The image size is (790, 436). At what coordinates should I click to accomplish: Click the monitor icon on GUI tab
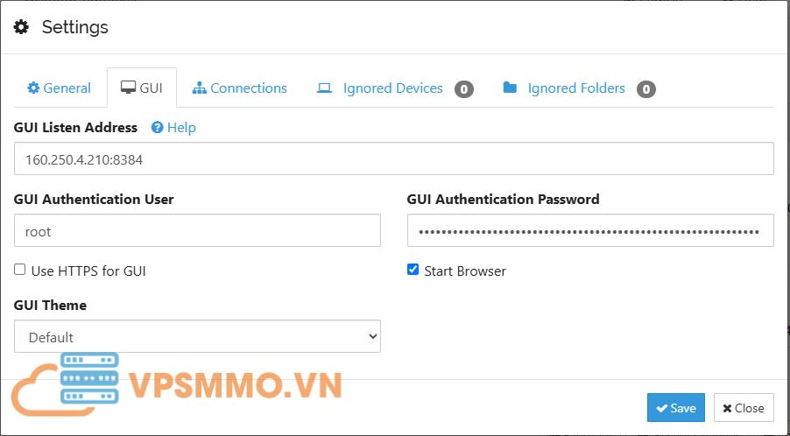tap(128, 88)
